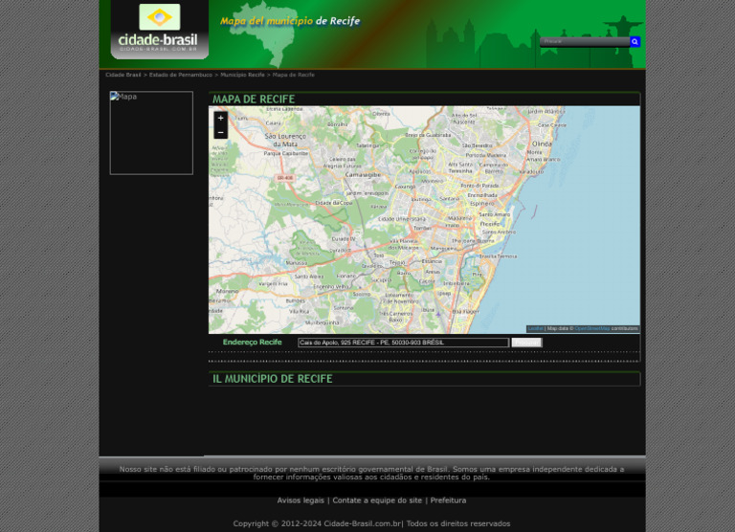The height and width of the screenshot is (532, 735).
Task: Open the OpenStreetMap attribution link
Action: (591, 328)
